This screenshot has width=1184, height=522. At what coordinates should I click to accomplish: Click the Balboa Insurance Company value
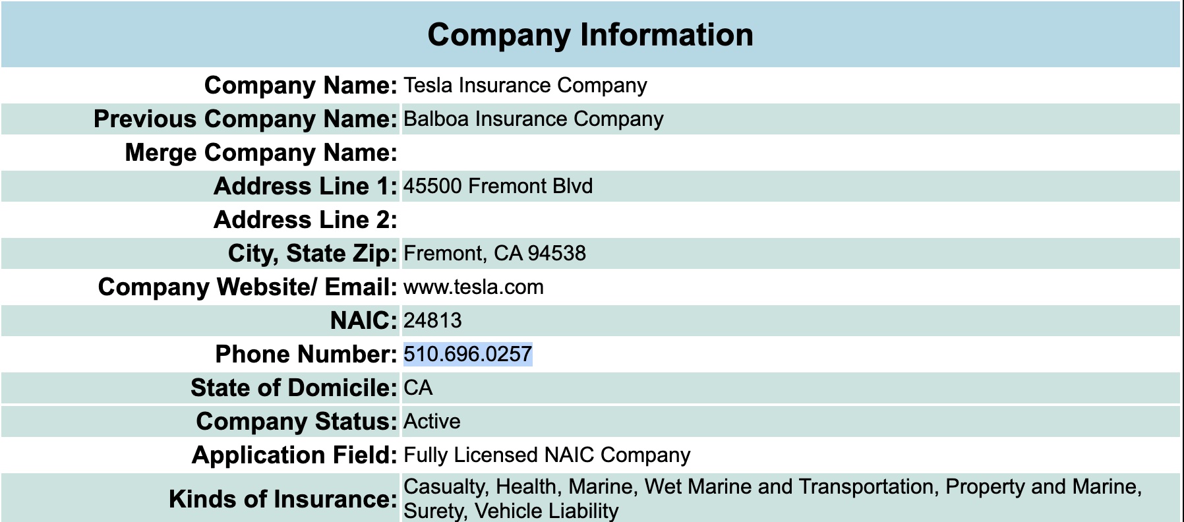point(533,119)
